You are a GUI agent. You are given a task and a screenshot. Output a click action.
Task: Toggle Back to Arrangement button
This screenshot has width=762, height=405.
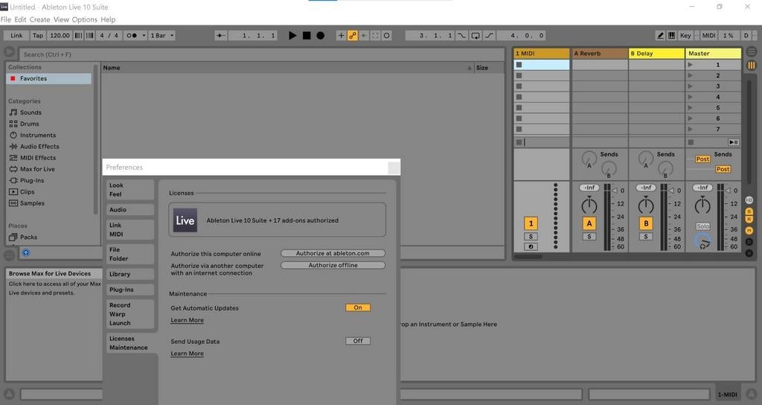pyautogui.click(x=733, y=142)
